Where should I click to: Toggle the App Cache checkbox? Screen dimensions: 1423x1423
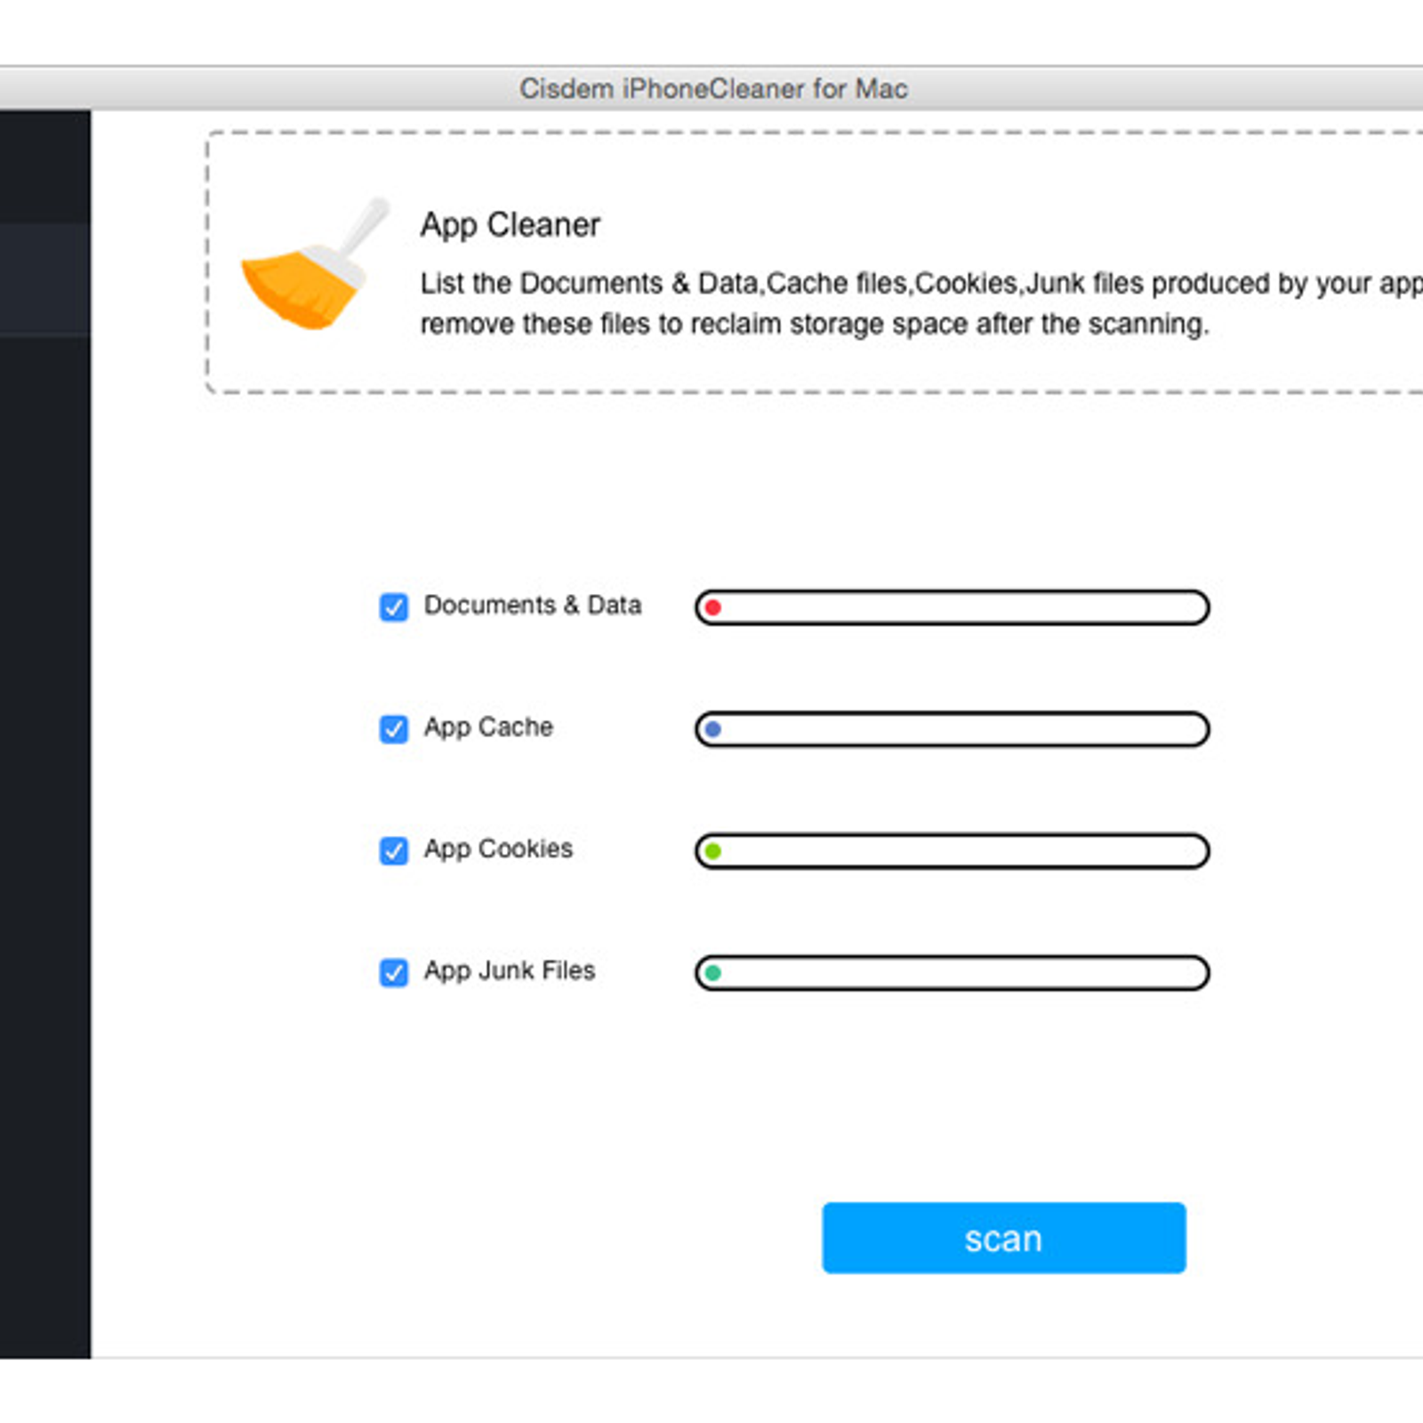[393, 729]
